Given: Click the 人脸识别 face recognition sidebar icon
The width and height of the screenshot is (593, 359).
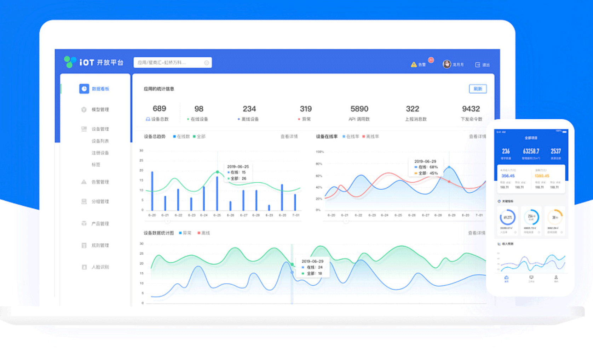Looking at the screenshot, I should pos(84,267).
